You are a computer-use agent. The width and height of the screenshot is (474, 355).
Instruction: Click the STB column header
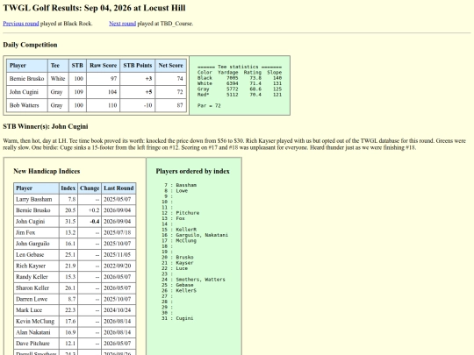[x=77, y=66]
